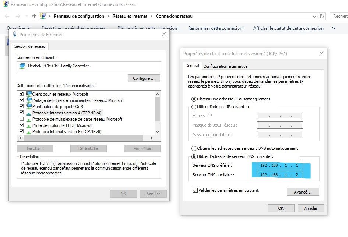Click the Back navigation arrow
The image size is (348, 237).
tap(8, 16)
